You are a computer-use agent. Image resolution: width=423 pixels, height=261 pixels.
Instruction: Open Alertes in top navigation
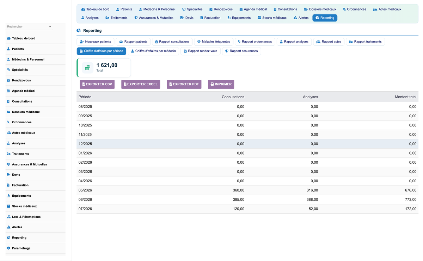click(x=301, y=18)
